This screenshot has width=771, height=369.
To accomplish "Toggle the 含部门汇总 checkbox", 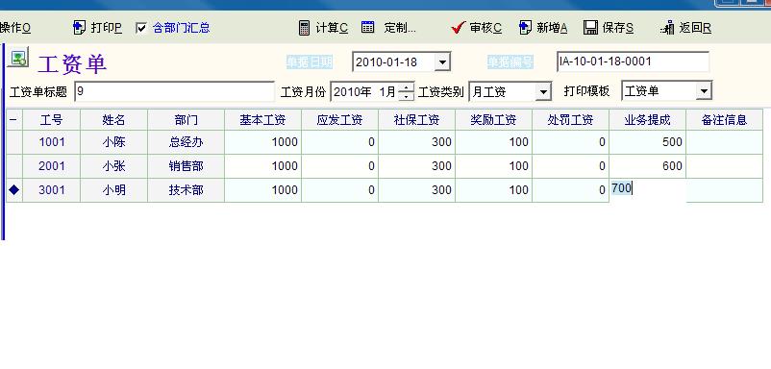I will coord(141,28).
